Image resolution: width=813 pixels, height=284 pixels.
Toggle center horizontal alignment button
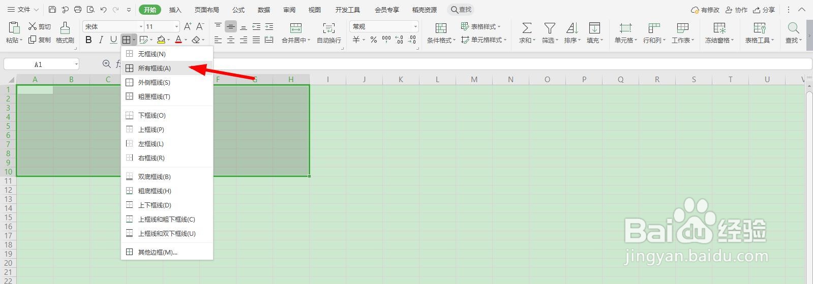point(231,40)
